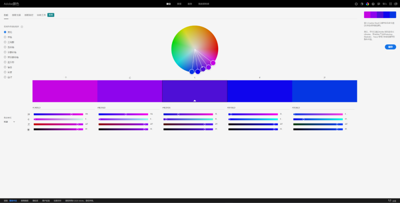
Task: Open the 使用条款 terms of use link
Action: pos(25,201)
